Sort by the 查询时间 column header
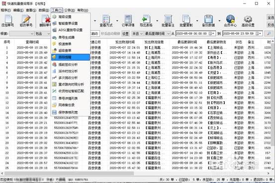275x183 pixels. click(32, 42)
